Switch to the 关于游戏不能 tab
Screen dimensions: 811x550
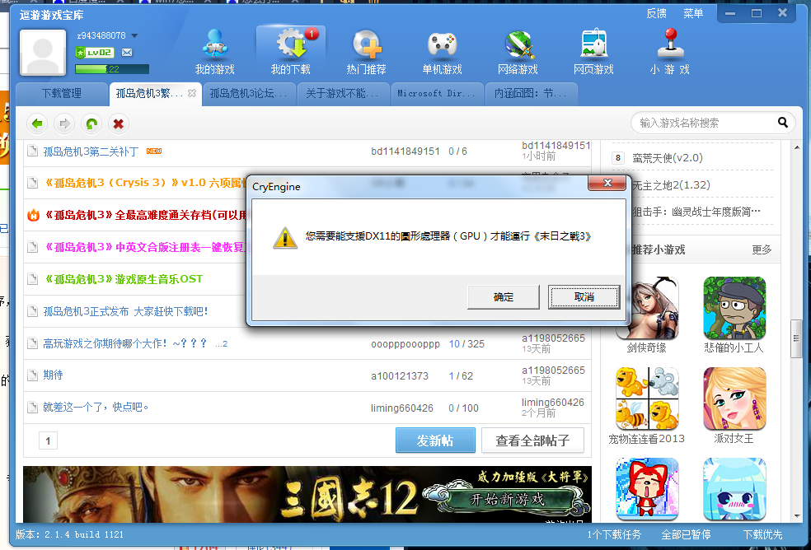tap(342, 94)
